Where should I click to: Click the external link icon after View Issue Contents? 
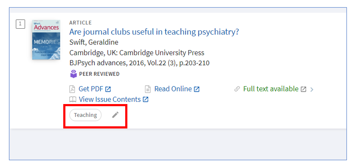click(145, 99)
